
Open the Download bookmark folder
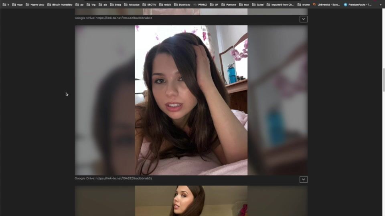[x=182, y=4]
